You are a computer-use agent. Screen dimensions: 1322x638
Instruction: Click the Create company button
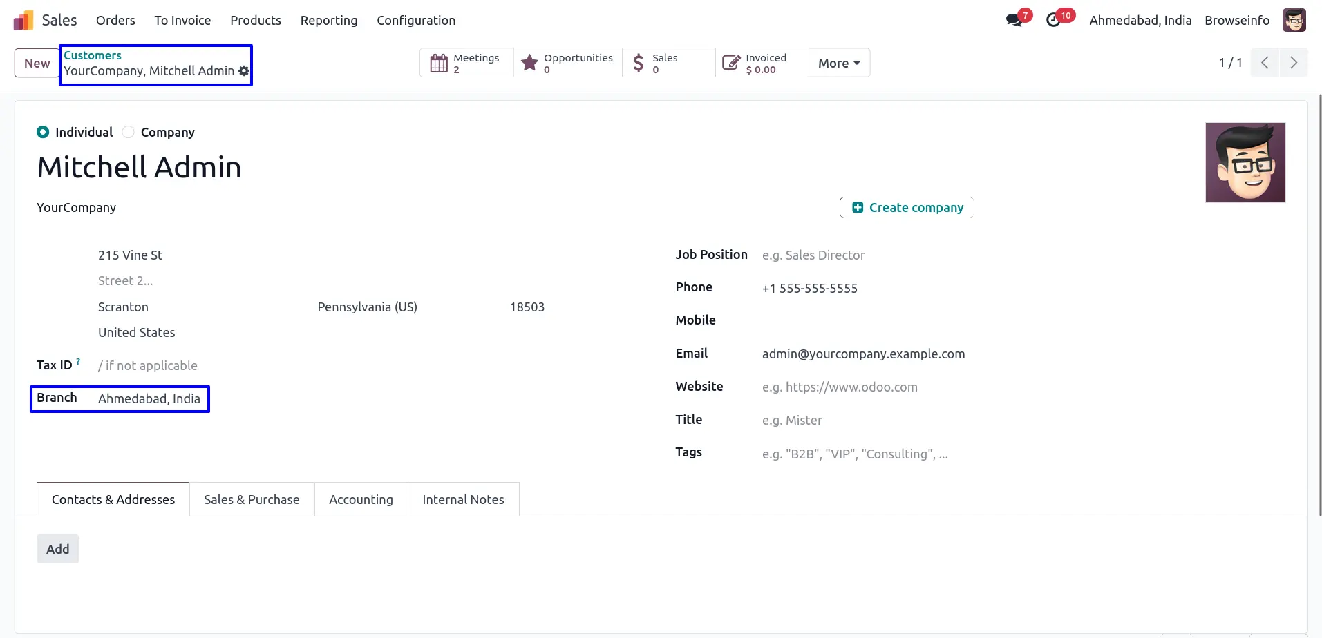point(907,208)
